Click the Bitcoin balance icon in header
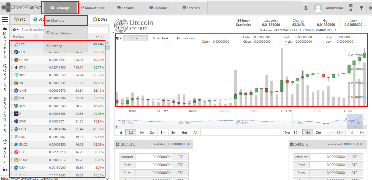372x180 pixels. coord(306,8)
